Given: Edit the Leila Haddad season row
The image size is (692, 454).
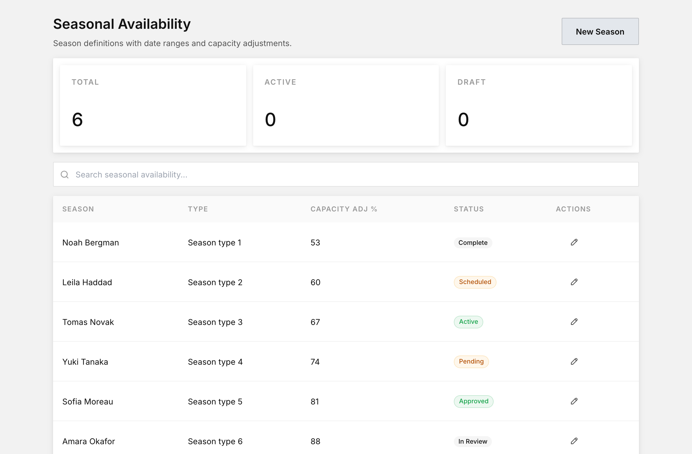Looking at the screenshot, I should [x=574, y=282].
